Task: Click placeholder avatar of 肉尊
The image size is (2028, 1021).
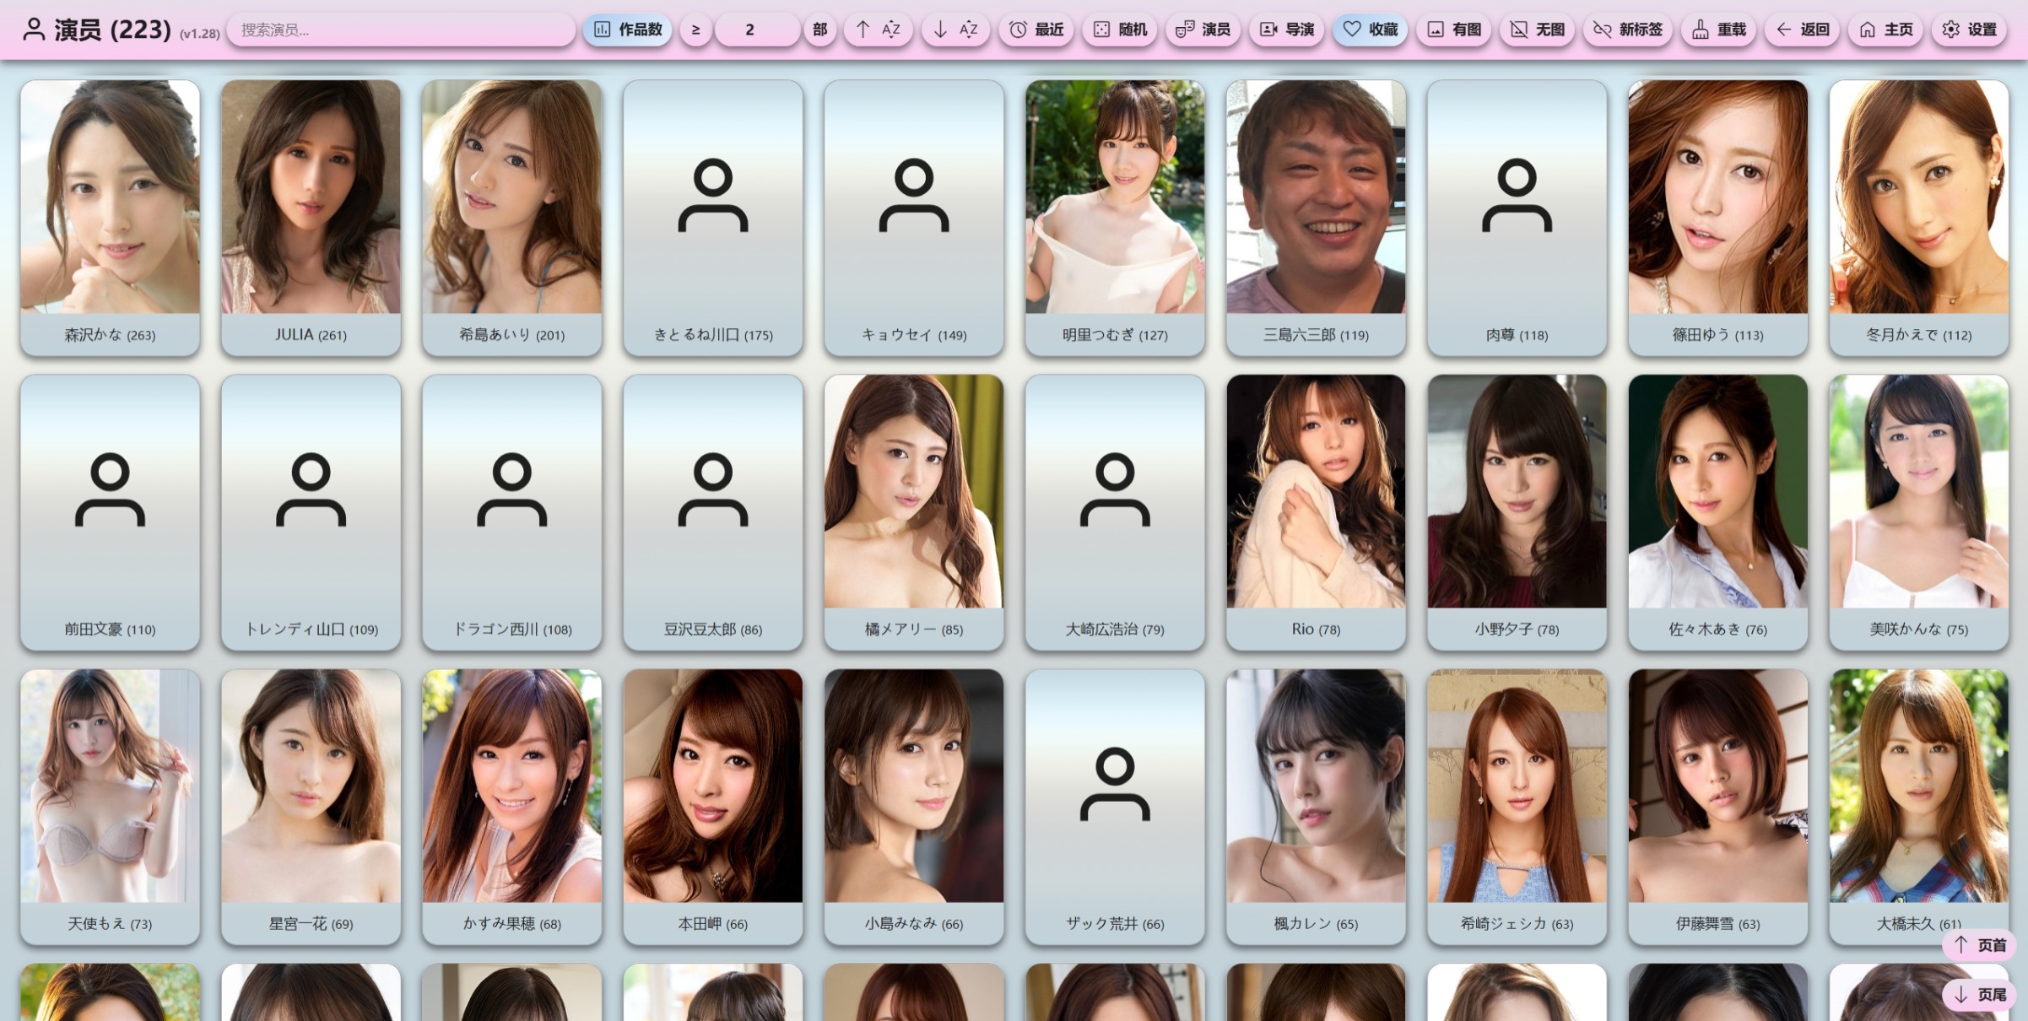Action: [x=1517, y=196]
